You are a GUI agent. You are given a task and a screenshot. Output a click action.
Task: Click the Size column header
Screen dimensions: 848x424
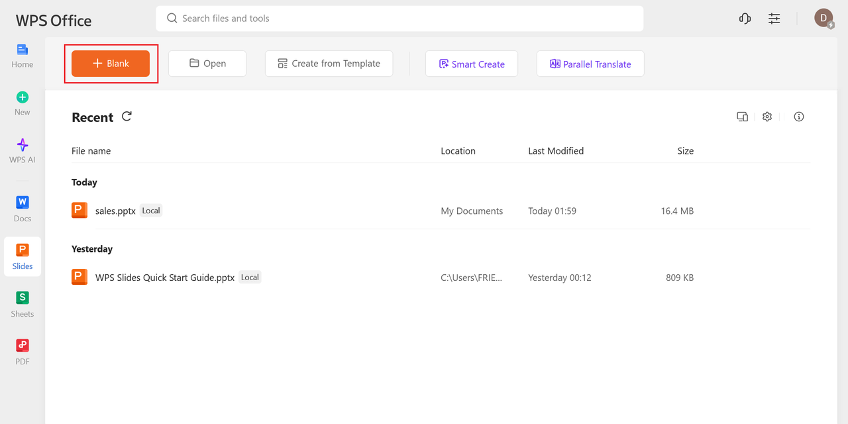(x=686, y=151)
